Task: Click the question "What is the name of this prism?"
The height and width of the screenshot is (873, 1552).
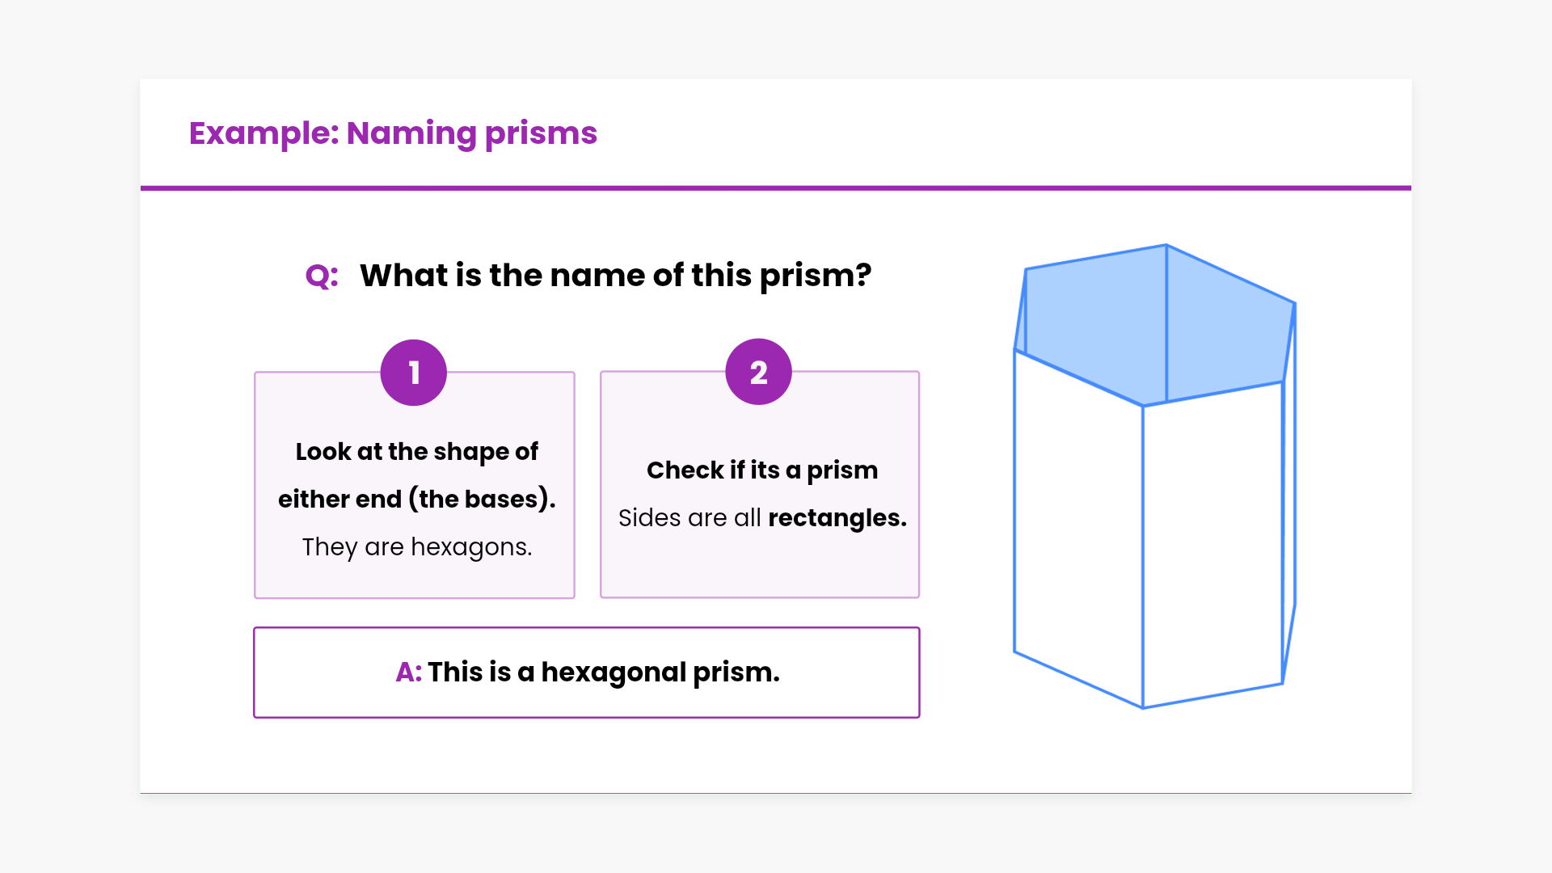Action: click(x=615, y=276)
